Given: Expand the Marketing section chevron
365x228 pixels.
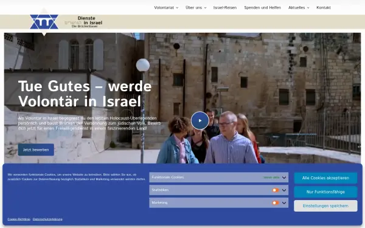Looking at the screenshot, I should coord(284,202).
